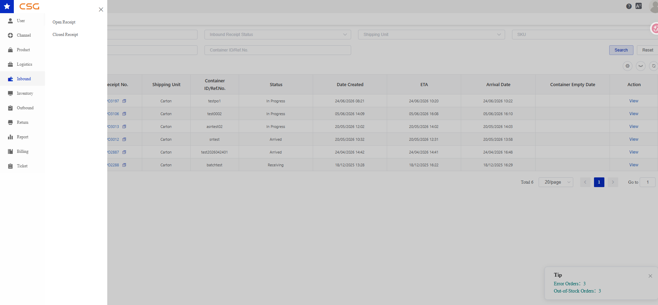
Task: Click the Error Orders link
Action: pyautogui.click(x=570, y=284)
